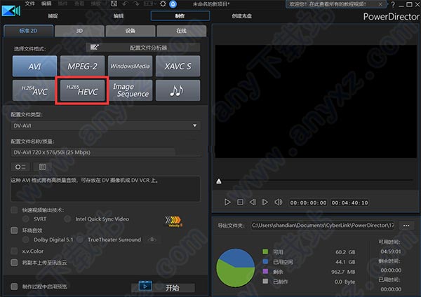This screenshot has width=421, height=297.
Task: Select the H.264 AVC format
Action: (34, 90)
